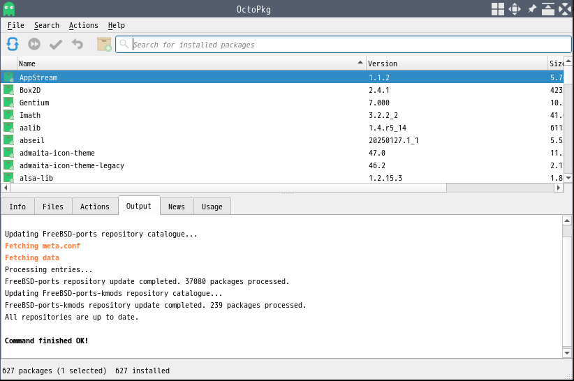Select the adwaita-icon-theme package name
The width and height of the screenshot is (574, 381).
(x=57, y=153)
